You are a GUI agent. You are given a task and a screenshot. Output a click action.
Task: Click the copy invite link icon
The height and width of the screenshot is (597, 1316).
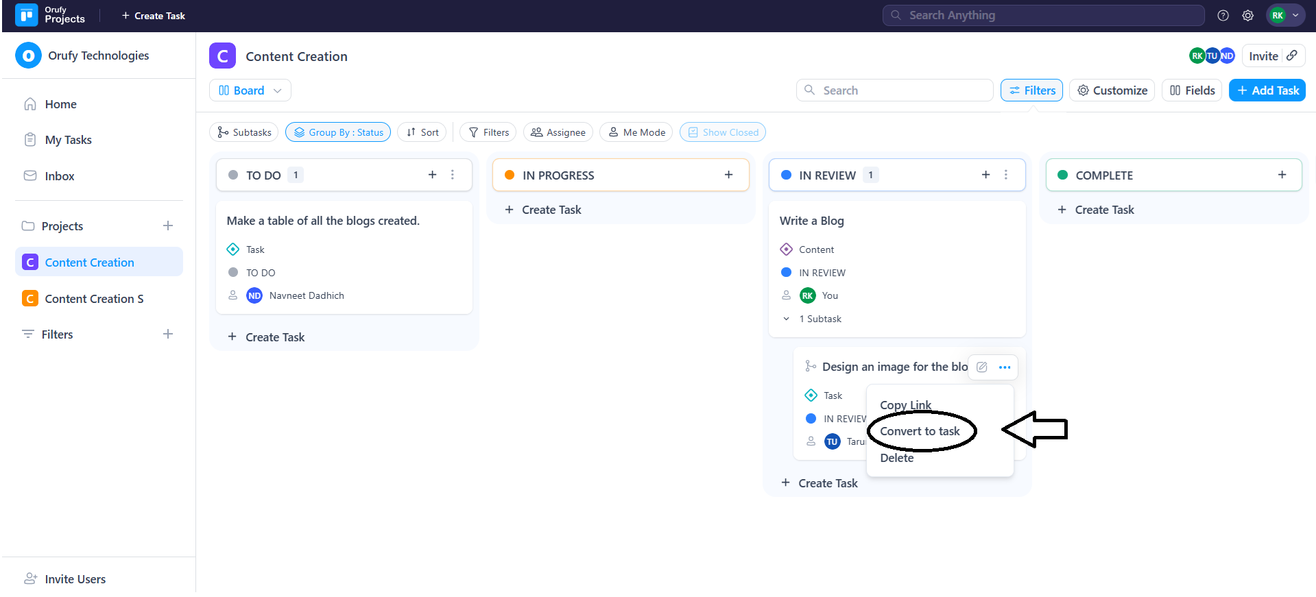point(1292,56)
